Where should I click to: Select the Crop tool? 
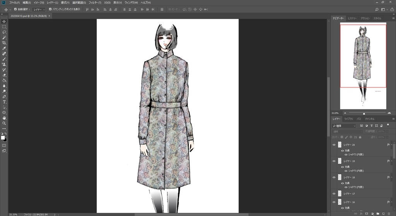[x=4, y=43]
